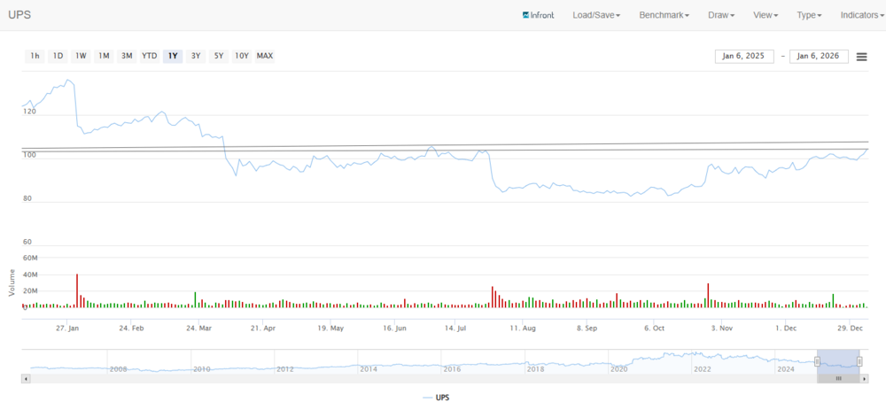Expand the View menu
This screenshot has width=886, height=402.
pyautogui.click(x=766, y=15)
